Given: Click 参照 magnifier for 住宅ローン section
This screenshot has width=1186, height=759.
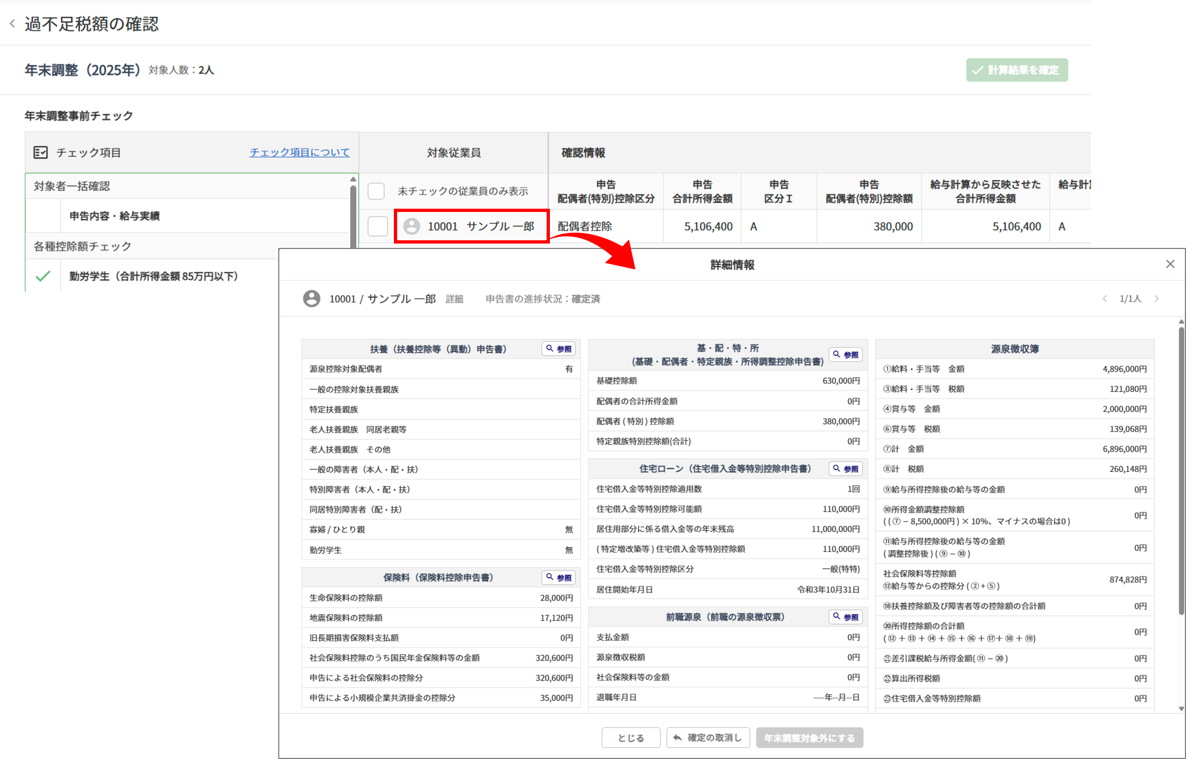Looking at the screenshot, I should tap(846, 469).
